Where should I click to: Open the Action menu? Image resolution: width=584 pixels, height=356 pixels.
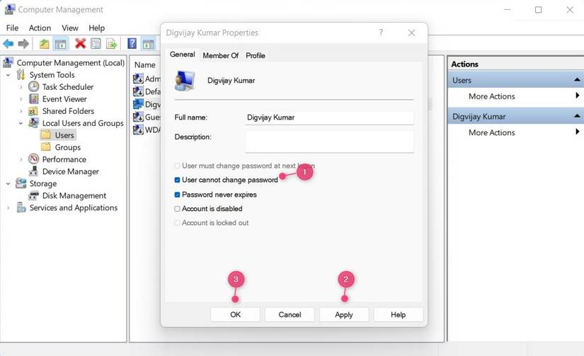(40, 28)
